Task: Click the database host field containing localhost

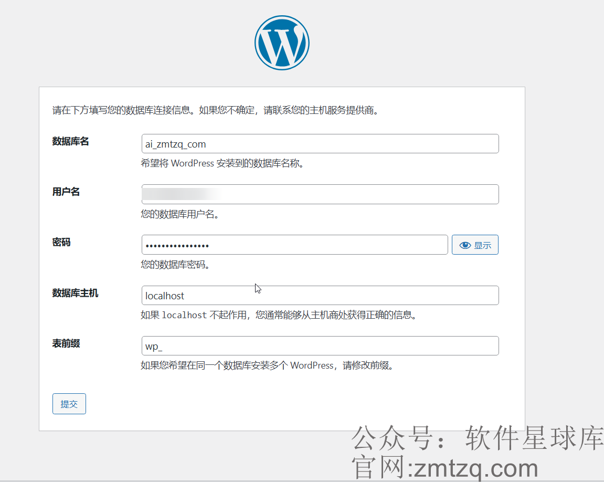Action: pyautogui.click(x=320, y=296)
